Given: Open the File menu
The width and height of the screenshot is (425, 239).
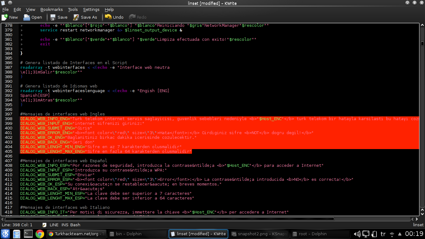Looking at the screenshot, I should point(5,10).
